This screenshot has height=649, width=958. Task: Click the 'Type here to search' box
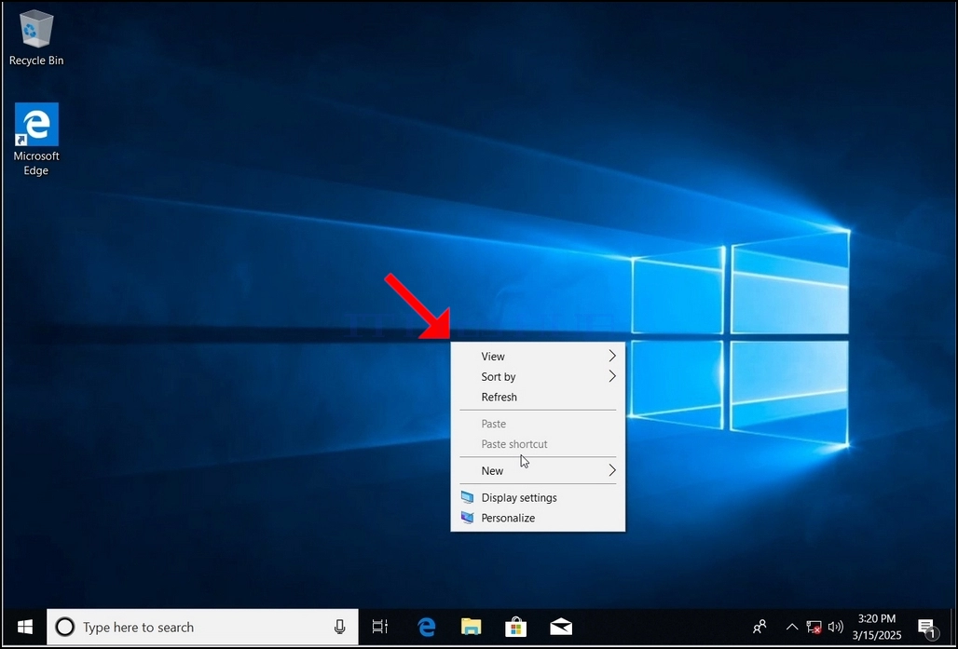coord(202,627)
